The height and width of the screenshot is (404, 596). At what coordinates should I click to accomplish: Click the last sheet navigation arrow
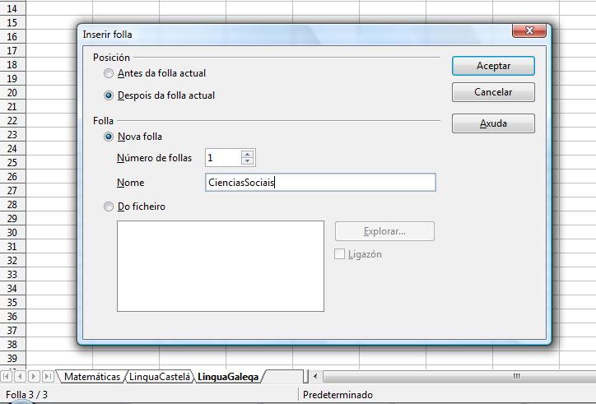click(48, 377)
